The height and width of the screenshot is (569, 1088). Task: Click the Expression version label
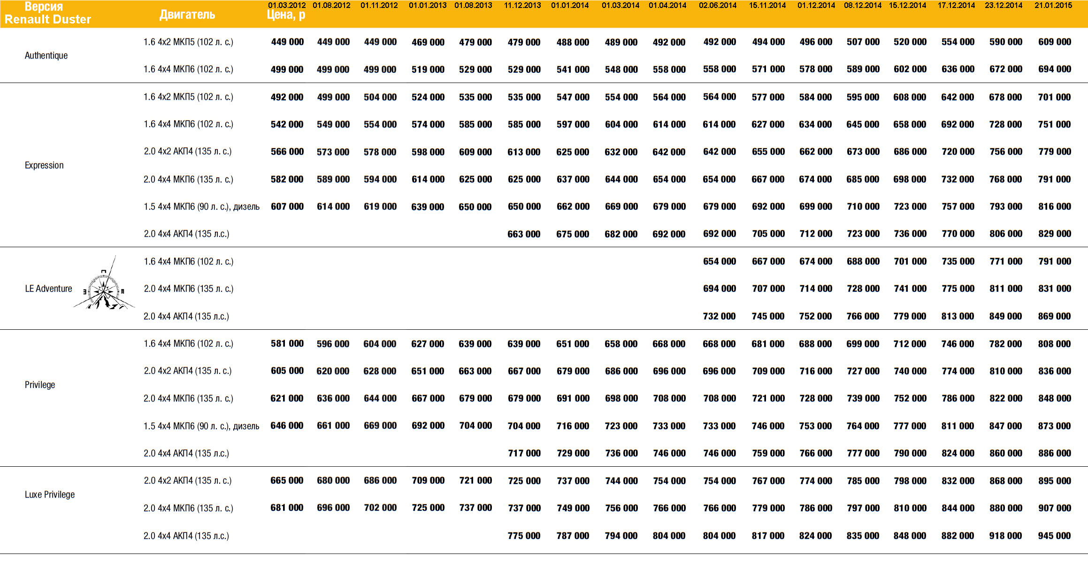tap(44, 165)
